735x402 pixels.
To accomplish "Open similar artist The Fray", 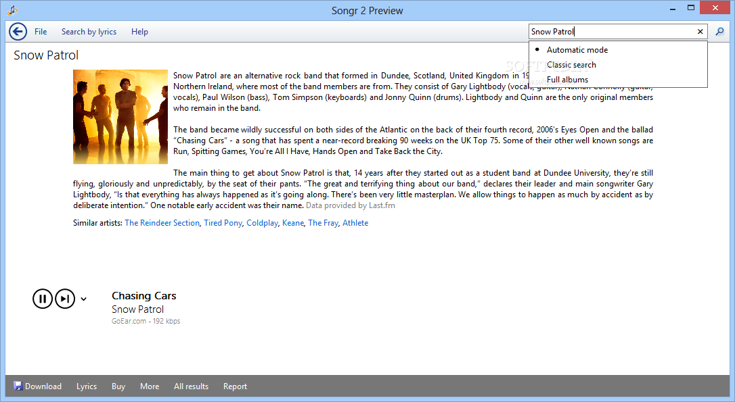I will pyautogui.click(x=323, y=223).
